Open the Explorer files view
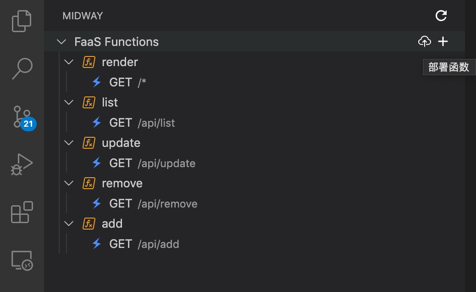 pyautogui.click(x=22, y=21)
